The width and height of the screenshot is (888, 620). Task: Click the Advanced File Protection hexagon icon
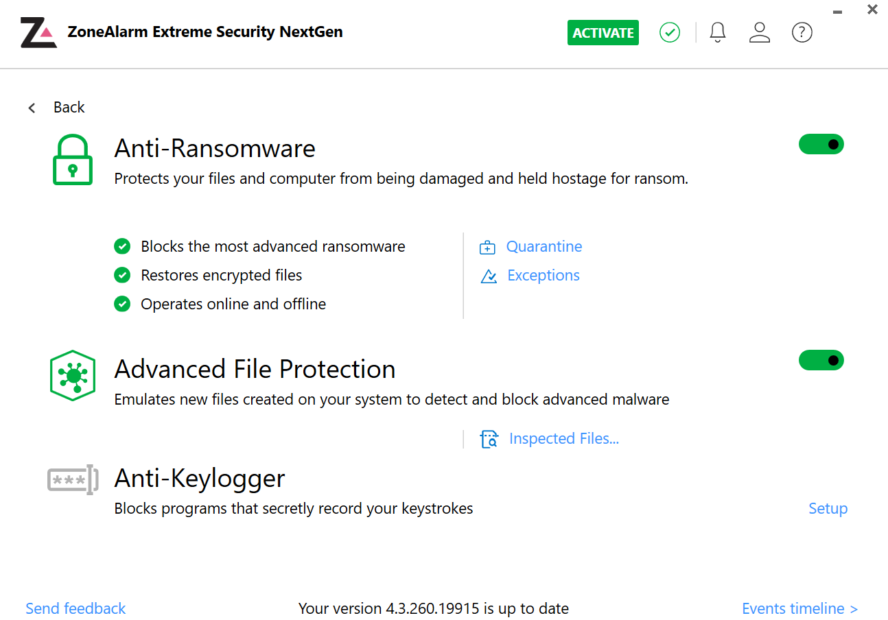(x=72, y=376)
